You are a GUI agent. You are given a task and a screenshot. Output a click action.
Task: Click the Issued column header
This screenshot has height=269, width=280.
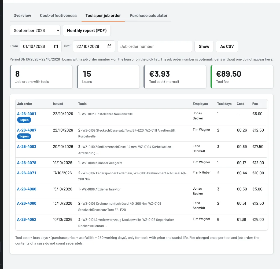pyautogui.click(x=58, y=104)
